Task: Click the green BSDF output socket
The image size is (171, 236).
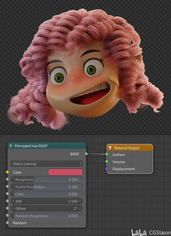Action: point(86,154)
